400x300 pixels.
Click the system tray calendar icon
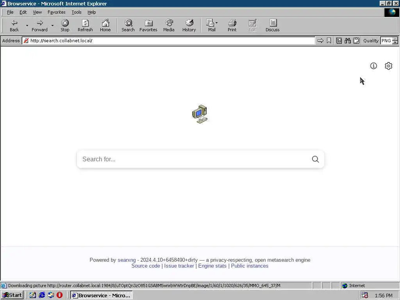pos(364,295)
